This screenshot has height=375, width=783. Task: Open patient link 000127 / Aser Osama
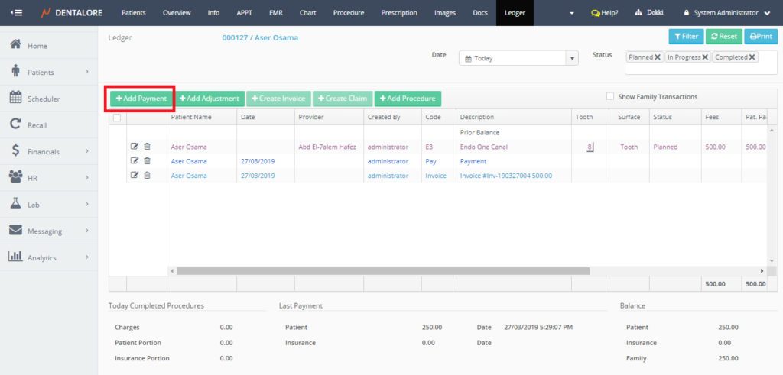pos(260,37)
